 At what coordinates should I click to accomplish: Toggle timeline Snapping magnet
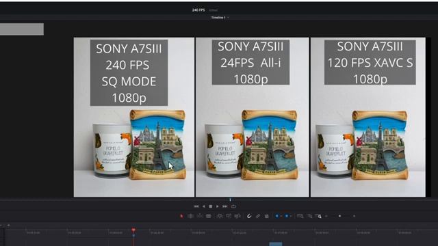tap(249, 216)
